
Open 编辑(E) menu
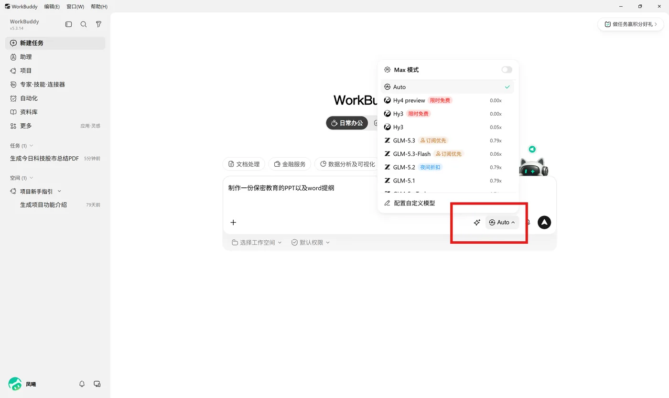point(52,6)
